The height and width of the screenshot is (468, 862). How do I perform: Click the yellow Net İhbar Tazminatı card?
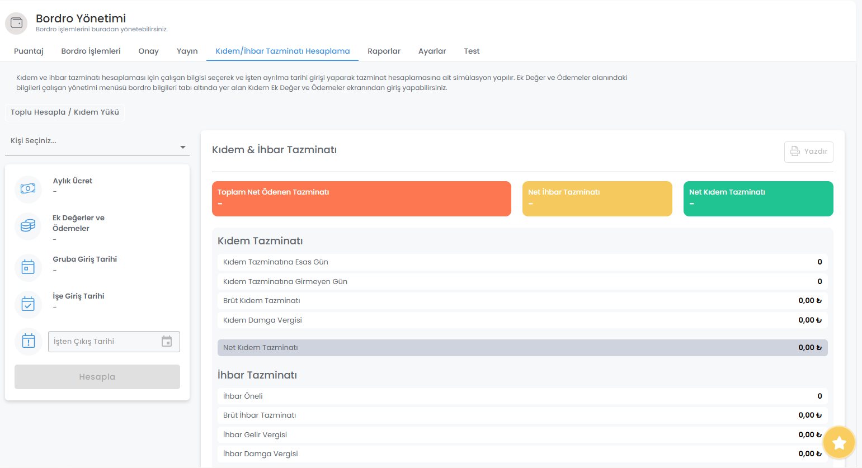pos(597,198)
